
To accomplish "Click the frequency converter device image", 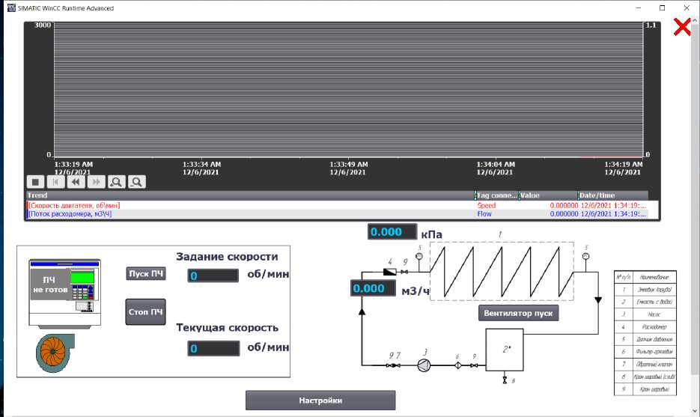I will (x=64, y=290).
